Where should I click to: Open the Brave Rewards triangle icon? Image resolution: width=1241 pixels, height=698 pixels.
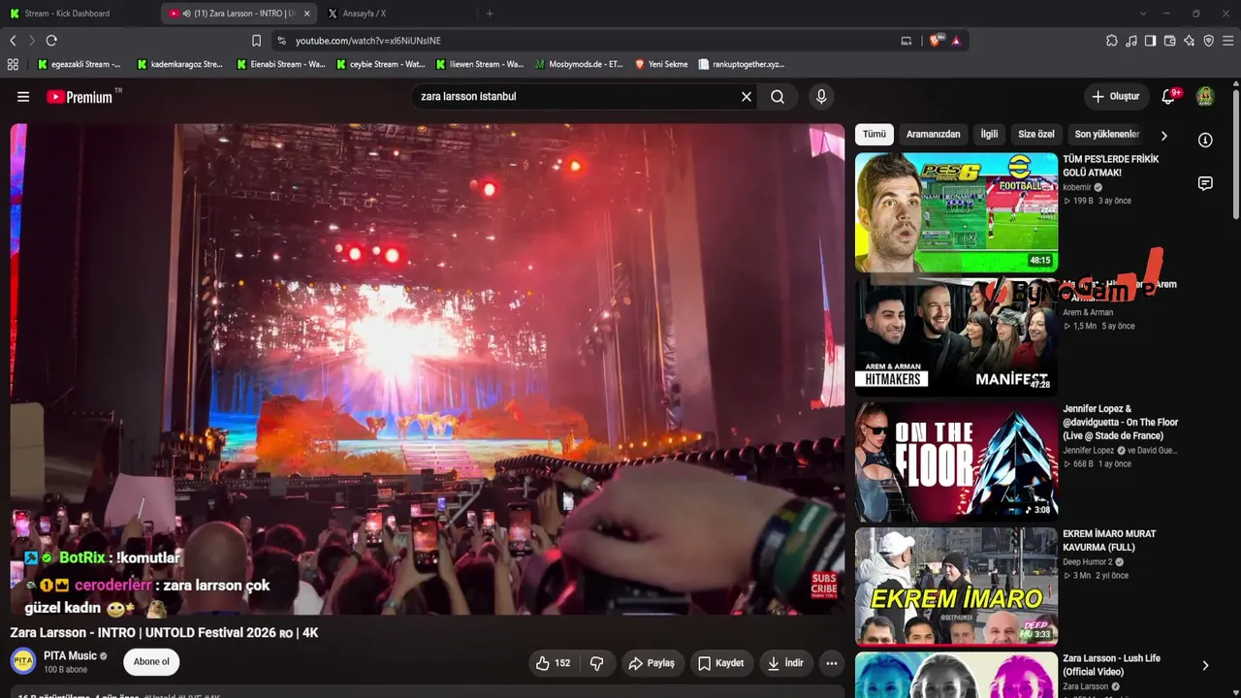[x=956, y=41]
